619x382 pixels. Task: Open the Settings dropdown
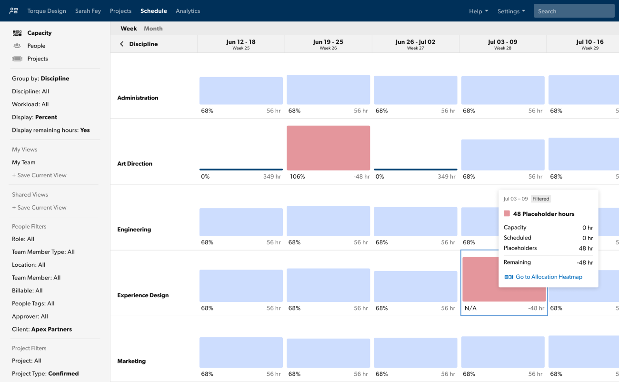point(511,11)
